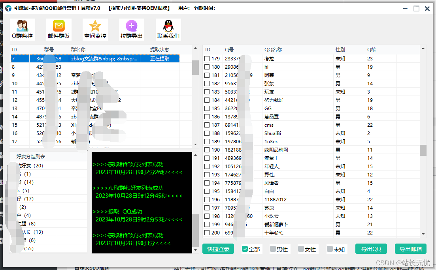Click the member table scrollbar thumb
436x270 pixels.
423,150
